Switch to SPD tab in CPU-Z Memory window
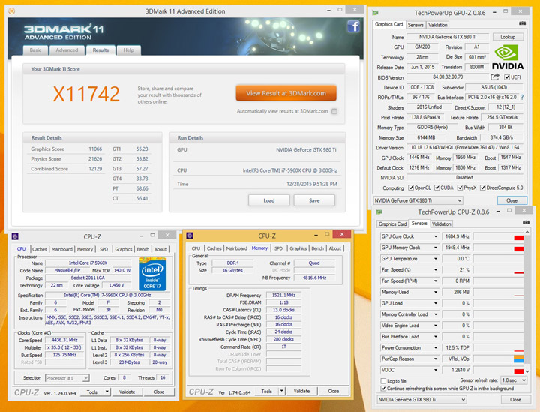The image size is (540, 412). coord(278,248)
